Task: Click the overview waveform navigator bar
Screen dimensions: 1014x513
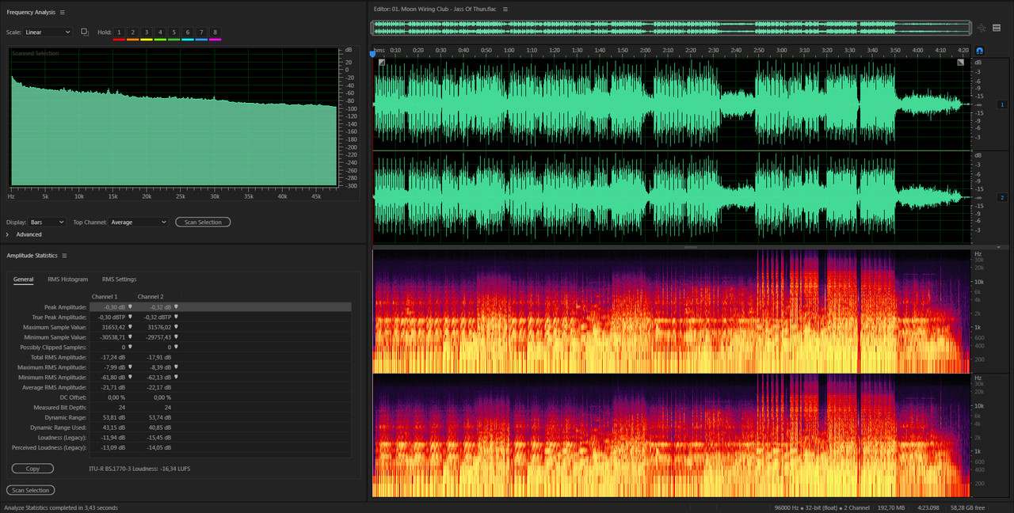Action: coord(672,28)
